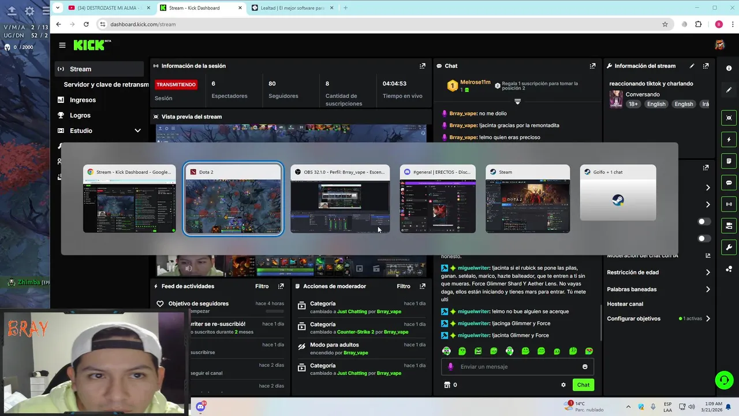Click the lightning bolt icon in right sidebar
The image size is (739, 416).
(729, 139)
